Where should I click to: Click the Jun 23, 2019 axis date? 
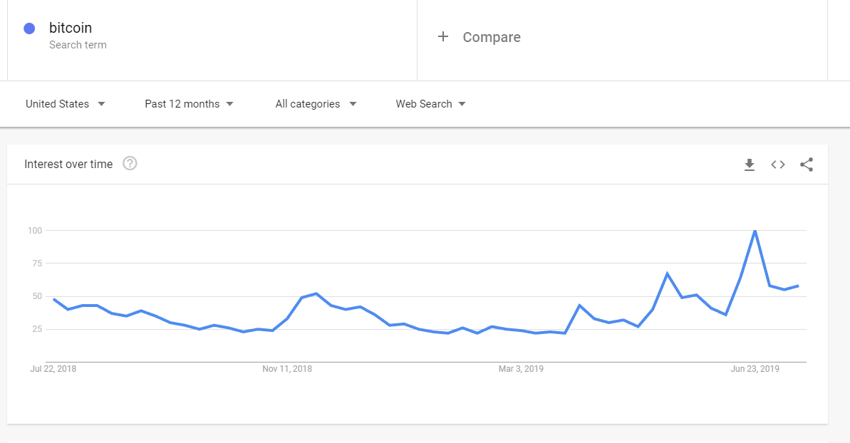pyautogui.click(x=755, y=369)
